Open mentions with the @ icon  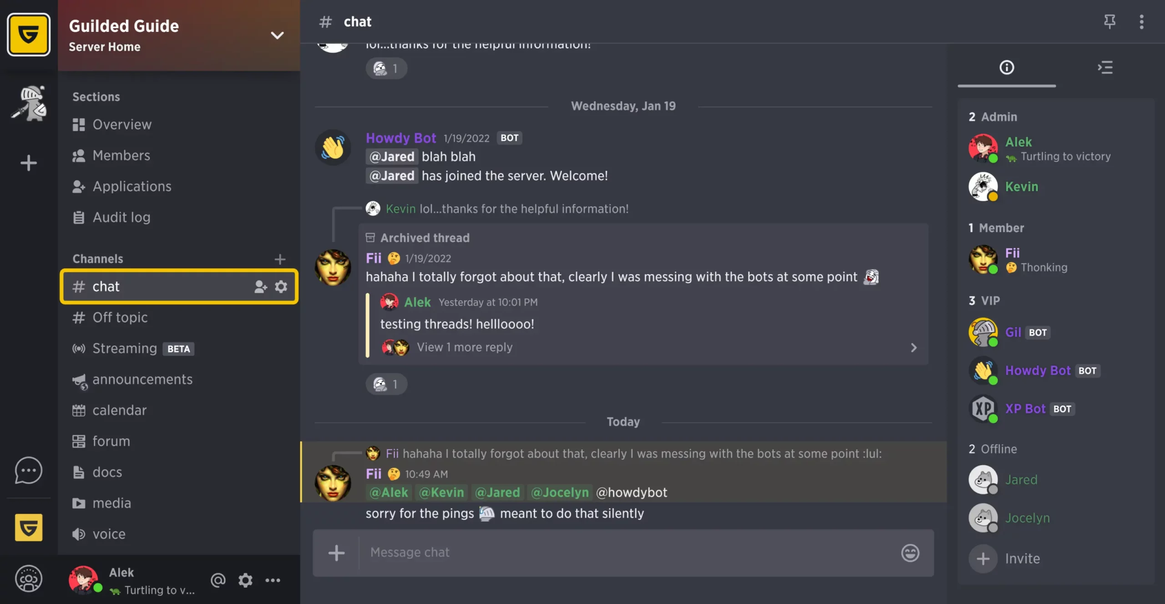coord(218,580)
